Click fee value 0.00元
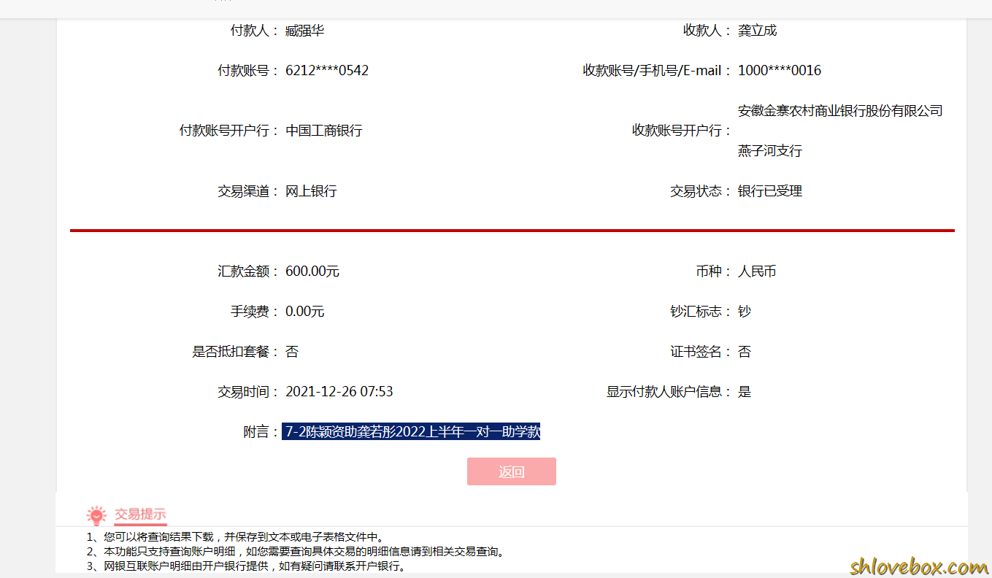 point(305,312)
